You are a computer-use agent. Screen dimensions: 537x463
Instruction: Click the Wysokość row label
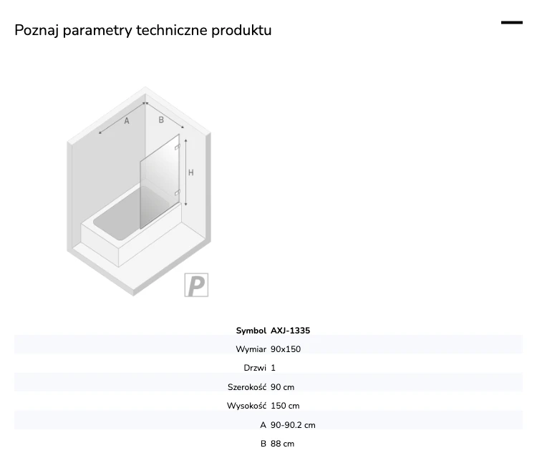(246, 406)
